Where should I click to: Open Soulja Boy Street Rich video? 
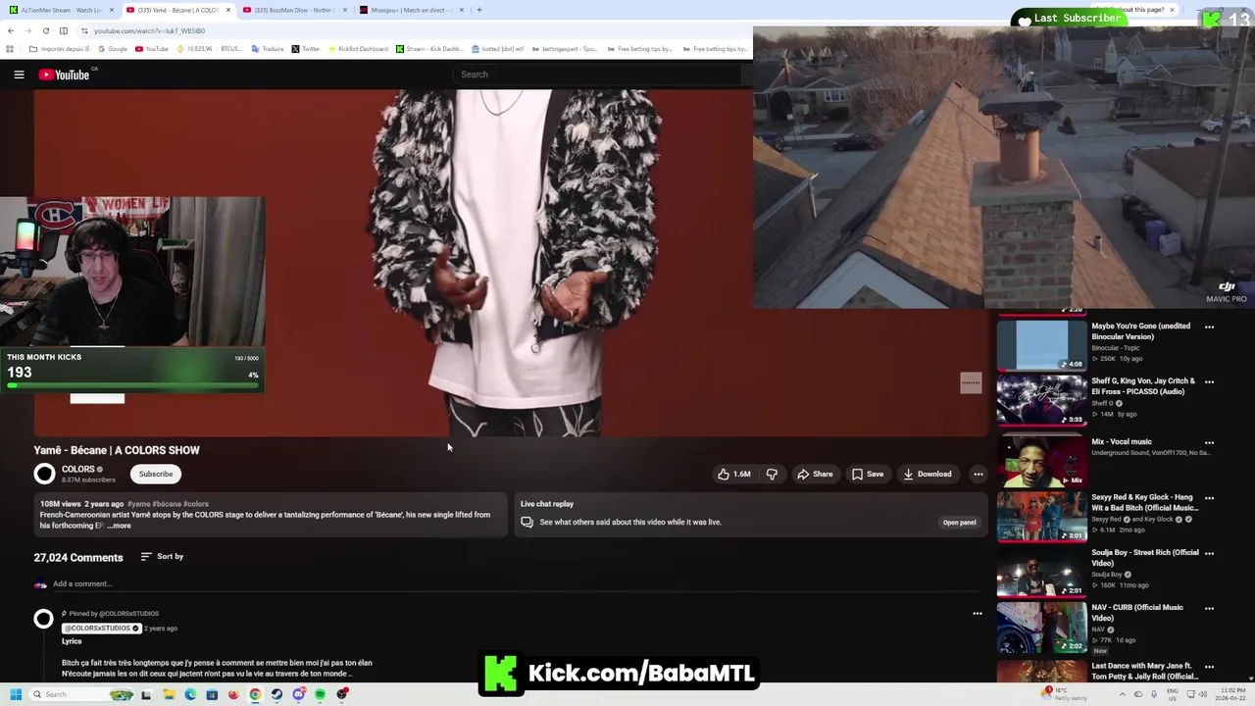(1041, 571)
